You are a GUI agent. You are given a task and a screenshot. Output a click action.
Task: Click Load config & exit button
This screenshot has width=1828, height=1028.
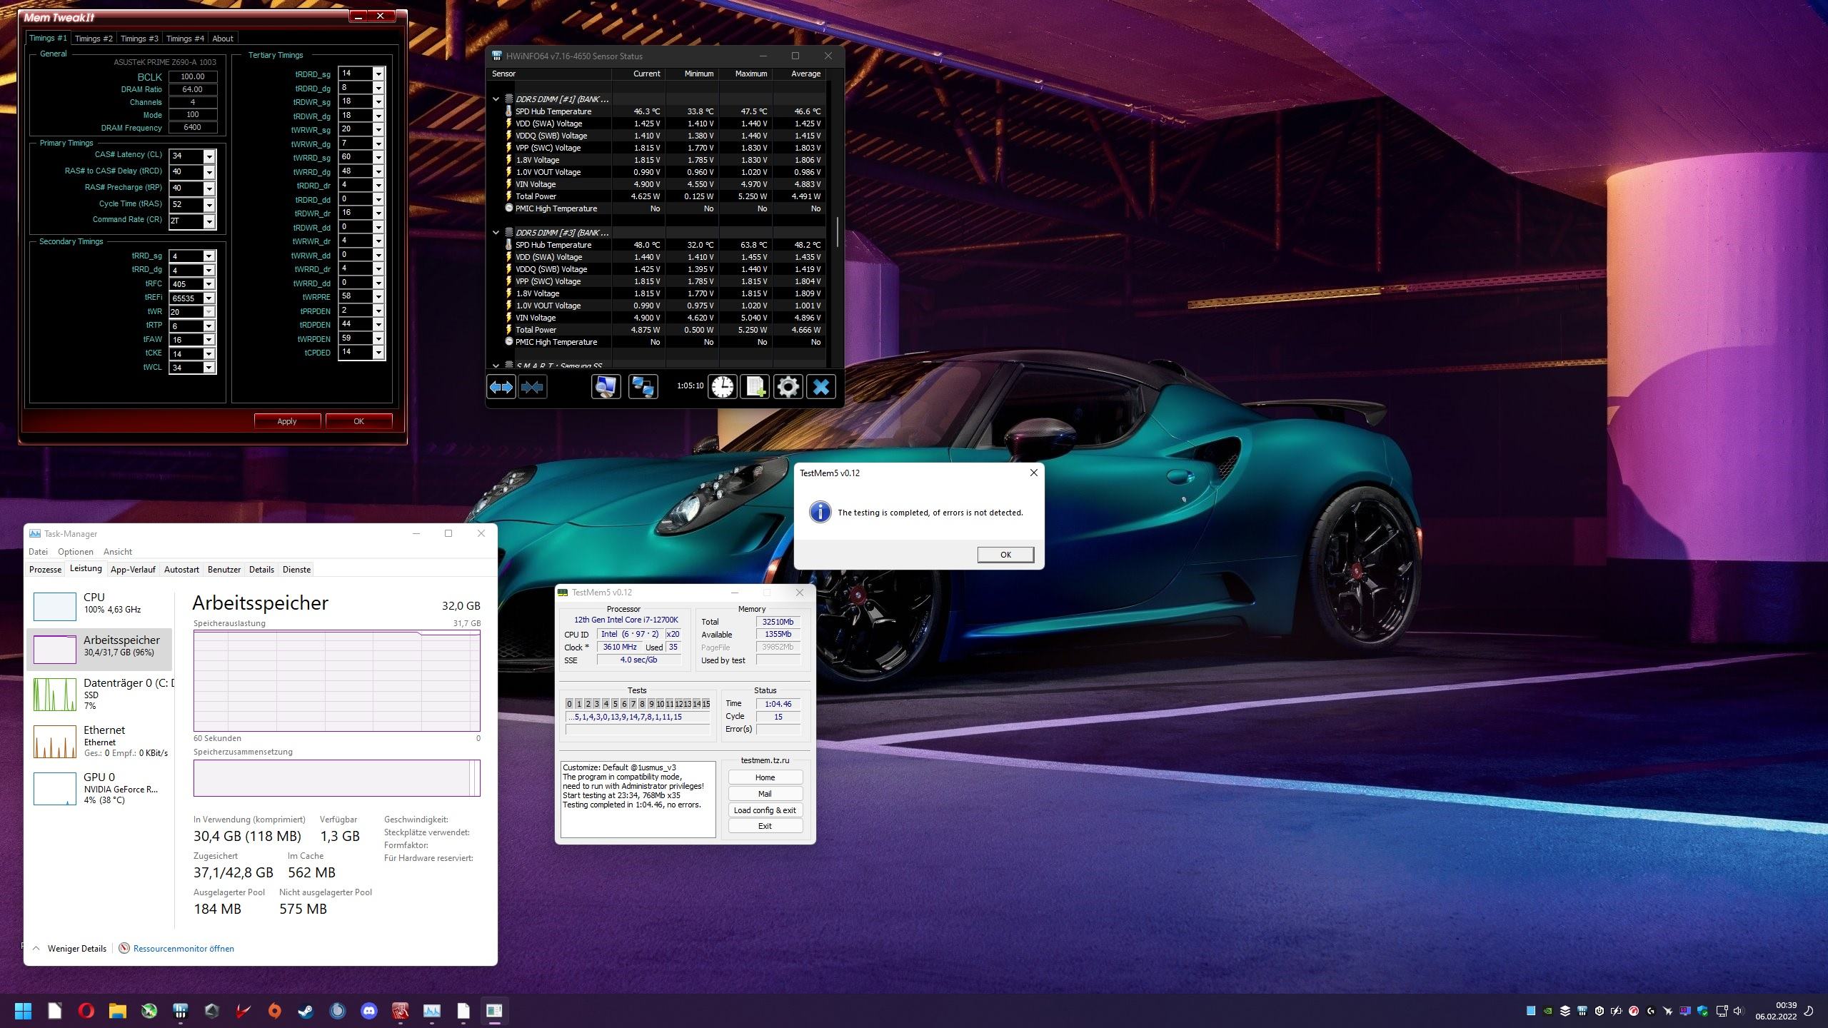(765, 810)
